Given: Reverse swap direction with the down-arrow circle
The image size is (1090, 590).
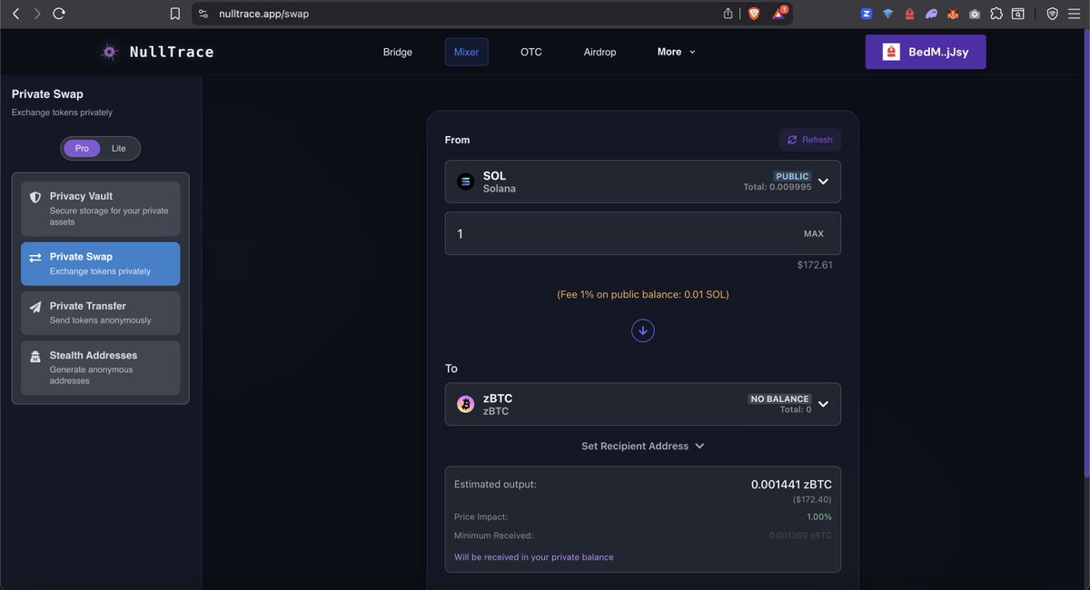Looking at the screenshot, I should pos(643,330).
